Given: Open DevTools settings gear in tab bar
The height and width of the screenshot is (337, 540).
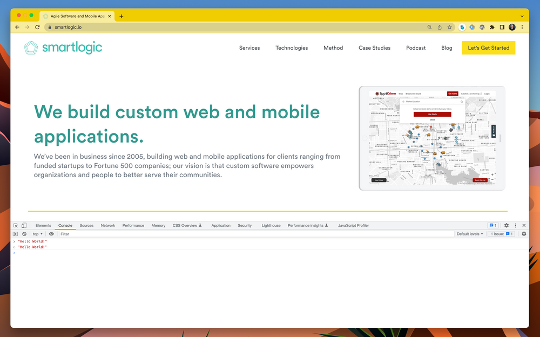Looking at the screenshot, I should 507,225.
